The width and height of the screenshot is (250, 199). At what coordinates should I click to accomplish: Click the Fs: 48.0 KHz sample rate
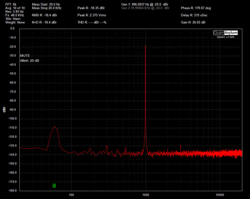pos(15,15)
